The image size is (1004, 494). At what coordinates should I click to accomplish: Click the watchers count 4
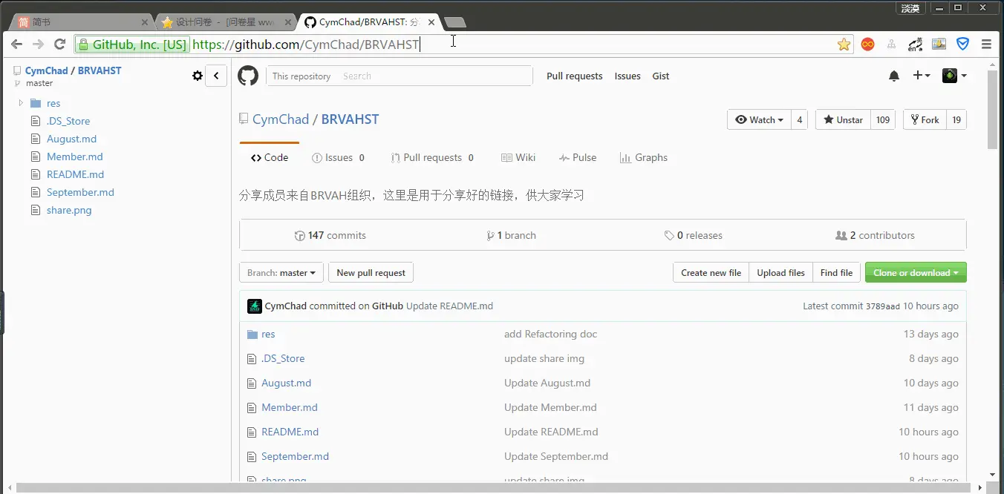pos(799,119)
